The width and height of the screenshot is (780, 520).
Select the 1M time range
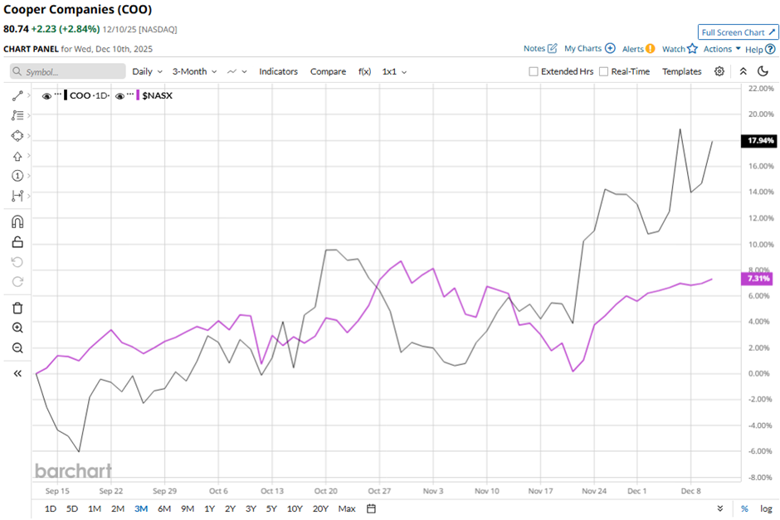pyautogui.click(x=95, y=508)
